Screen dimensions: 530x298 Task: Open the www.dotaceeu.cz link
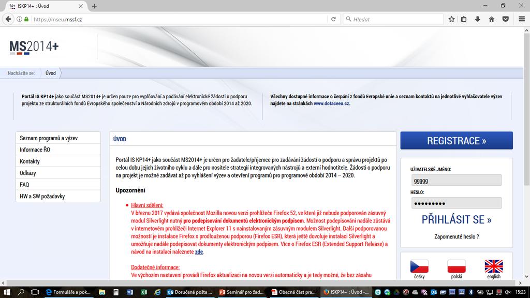(x=331, y=103)
